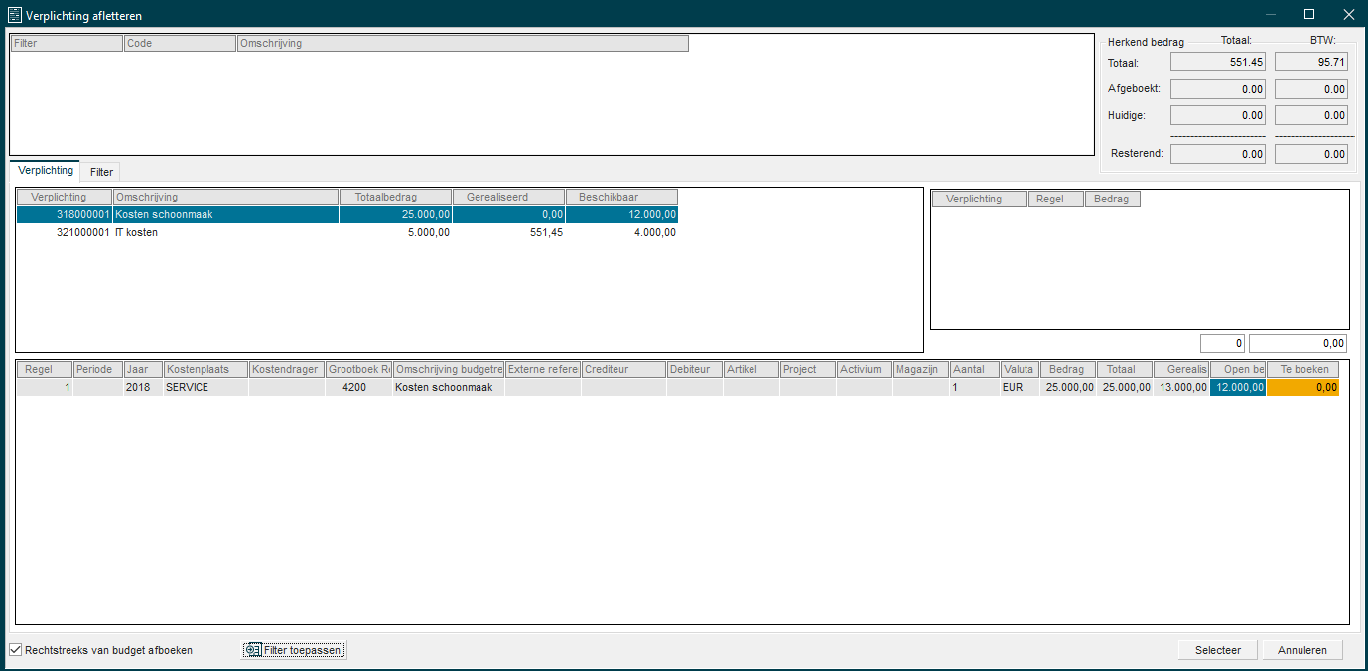Image resolution: width=1368 pixels, height=671 pixels.
Task: Click the Resterend BTW amount field
Action: pyautogui.click(x=1310, y=154)
